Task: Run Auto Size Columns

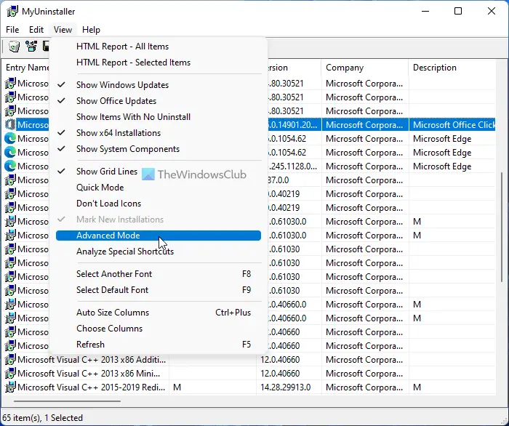Action: 159,313
